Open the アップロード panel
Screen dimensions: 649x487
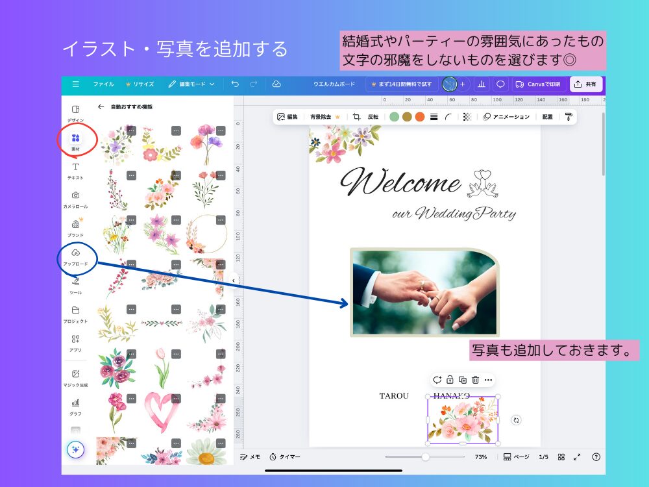[76, 253]
